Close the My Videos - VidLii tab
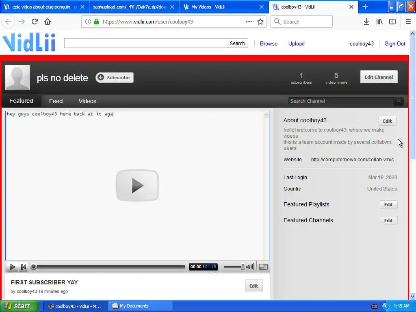 tap(262, 7)
